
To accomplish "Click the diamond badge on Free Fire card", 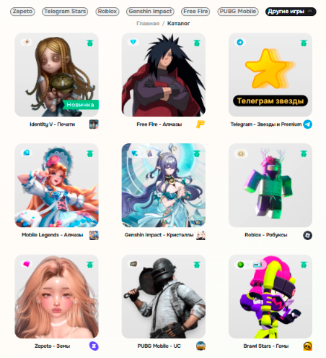I will pos(133,42).
